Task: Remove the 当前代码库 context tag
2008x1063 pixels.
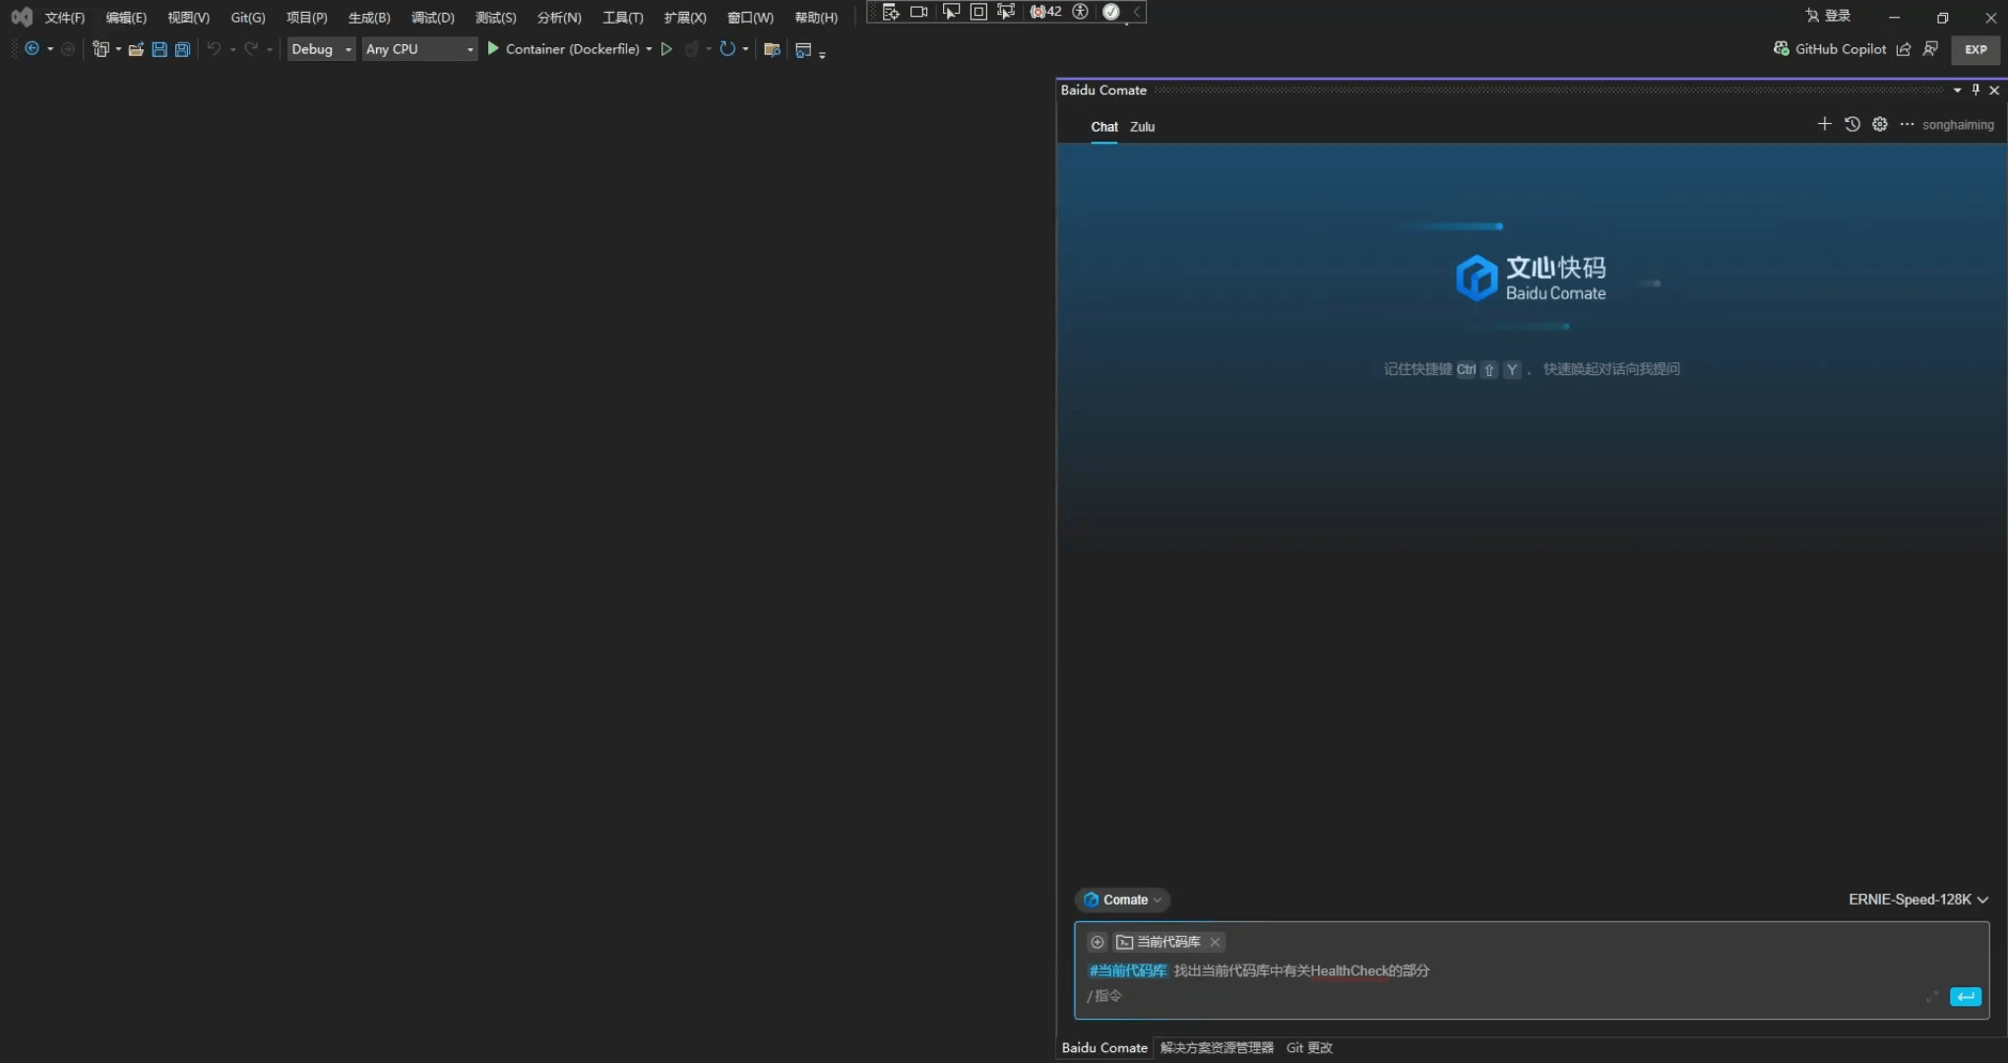Action: tap(1216, 942)
